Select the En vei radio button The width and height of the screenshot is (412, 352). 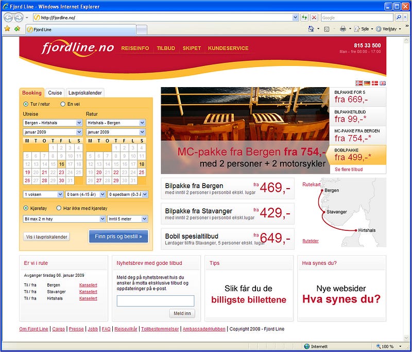click(63, 104)
